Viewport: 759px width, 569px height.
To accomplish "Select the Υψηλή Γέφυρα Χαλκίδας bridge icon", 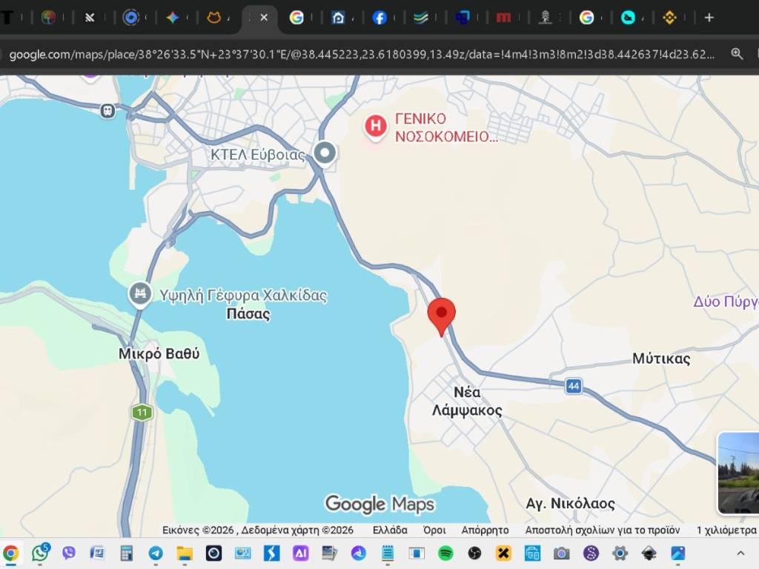I will tap(139, 294).
